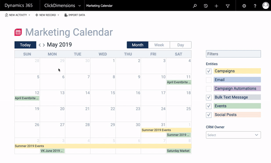Uncheck the Campaigns entity checkbox

click(209, 71)
